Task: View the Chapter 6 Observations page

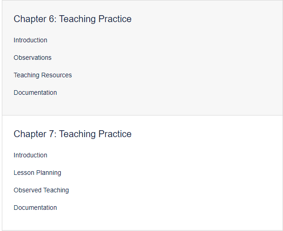Action: [x=33, y=58]
